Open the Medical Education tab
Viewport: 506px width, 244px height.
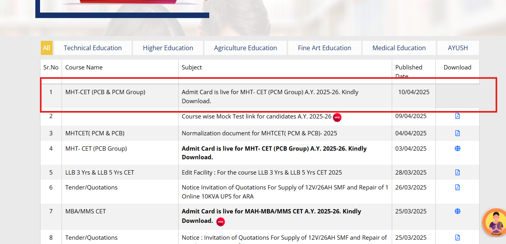[x=399, y=47]
